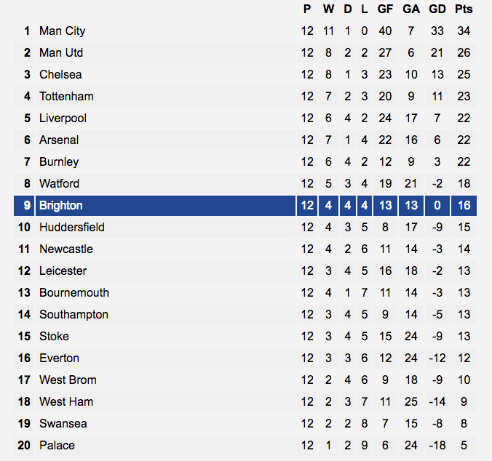Select Chelsea in the table

(x=60, y=75)
